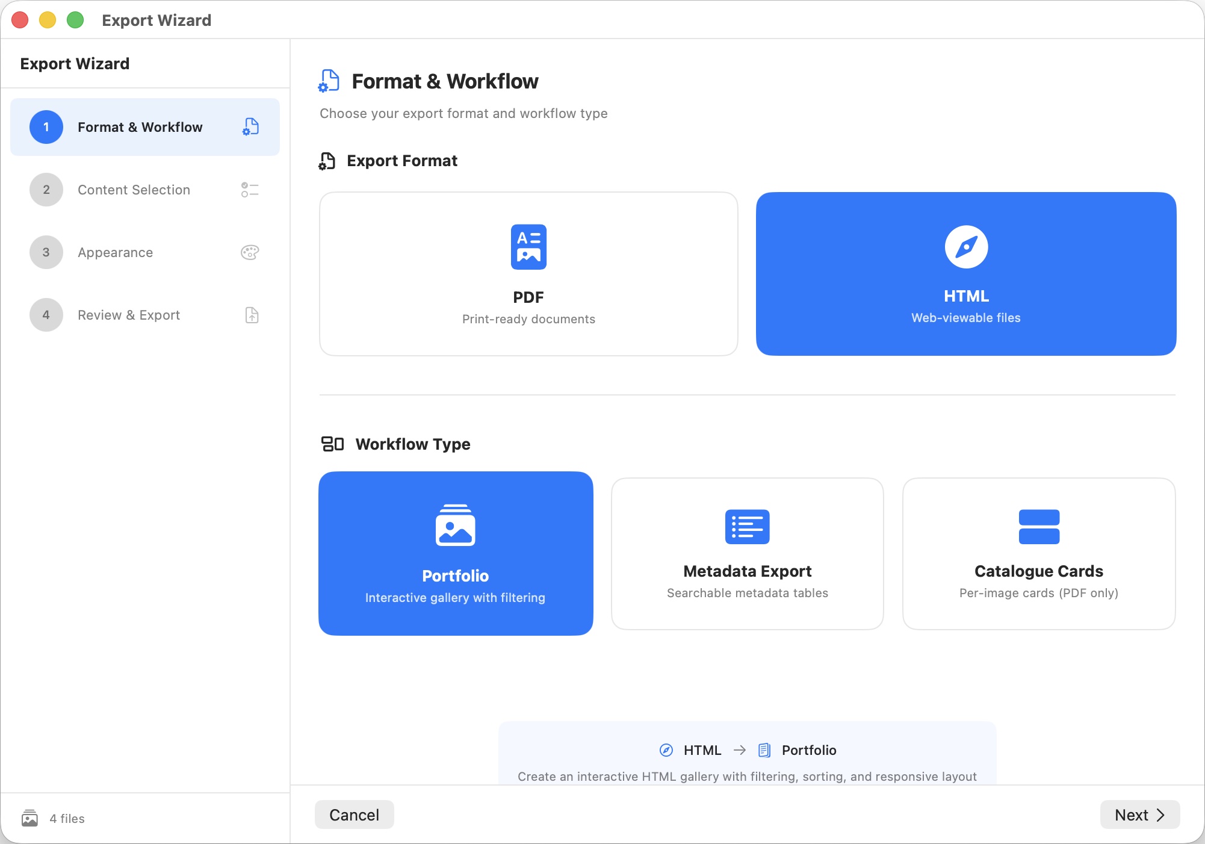Click the palette icon next to Appearance
This screenshot has width=1205, height=844.
tap(250, 252)
